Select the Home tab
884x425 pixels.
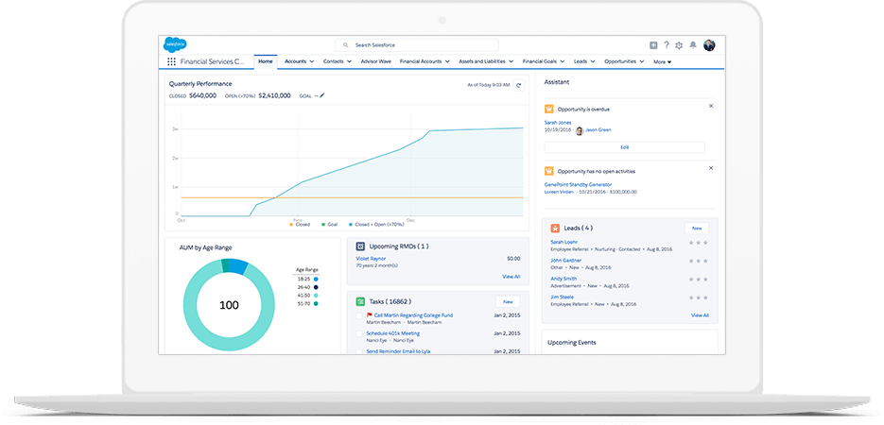pos(265,61)
